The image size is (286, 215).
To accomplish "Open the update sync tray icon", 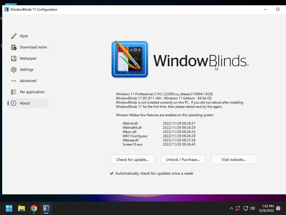I will point(238,208).
